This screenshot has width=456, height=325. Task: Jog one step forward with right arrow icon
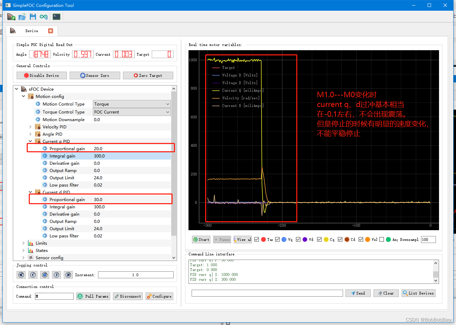tap(56, 275)
